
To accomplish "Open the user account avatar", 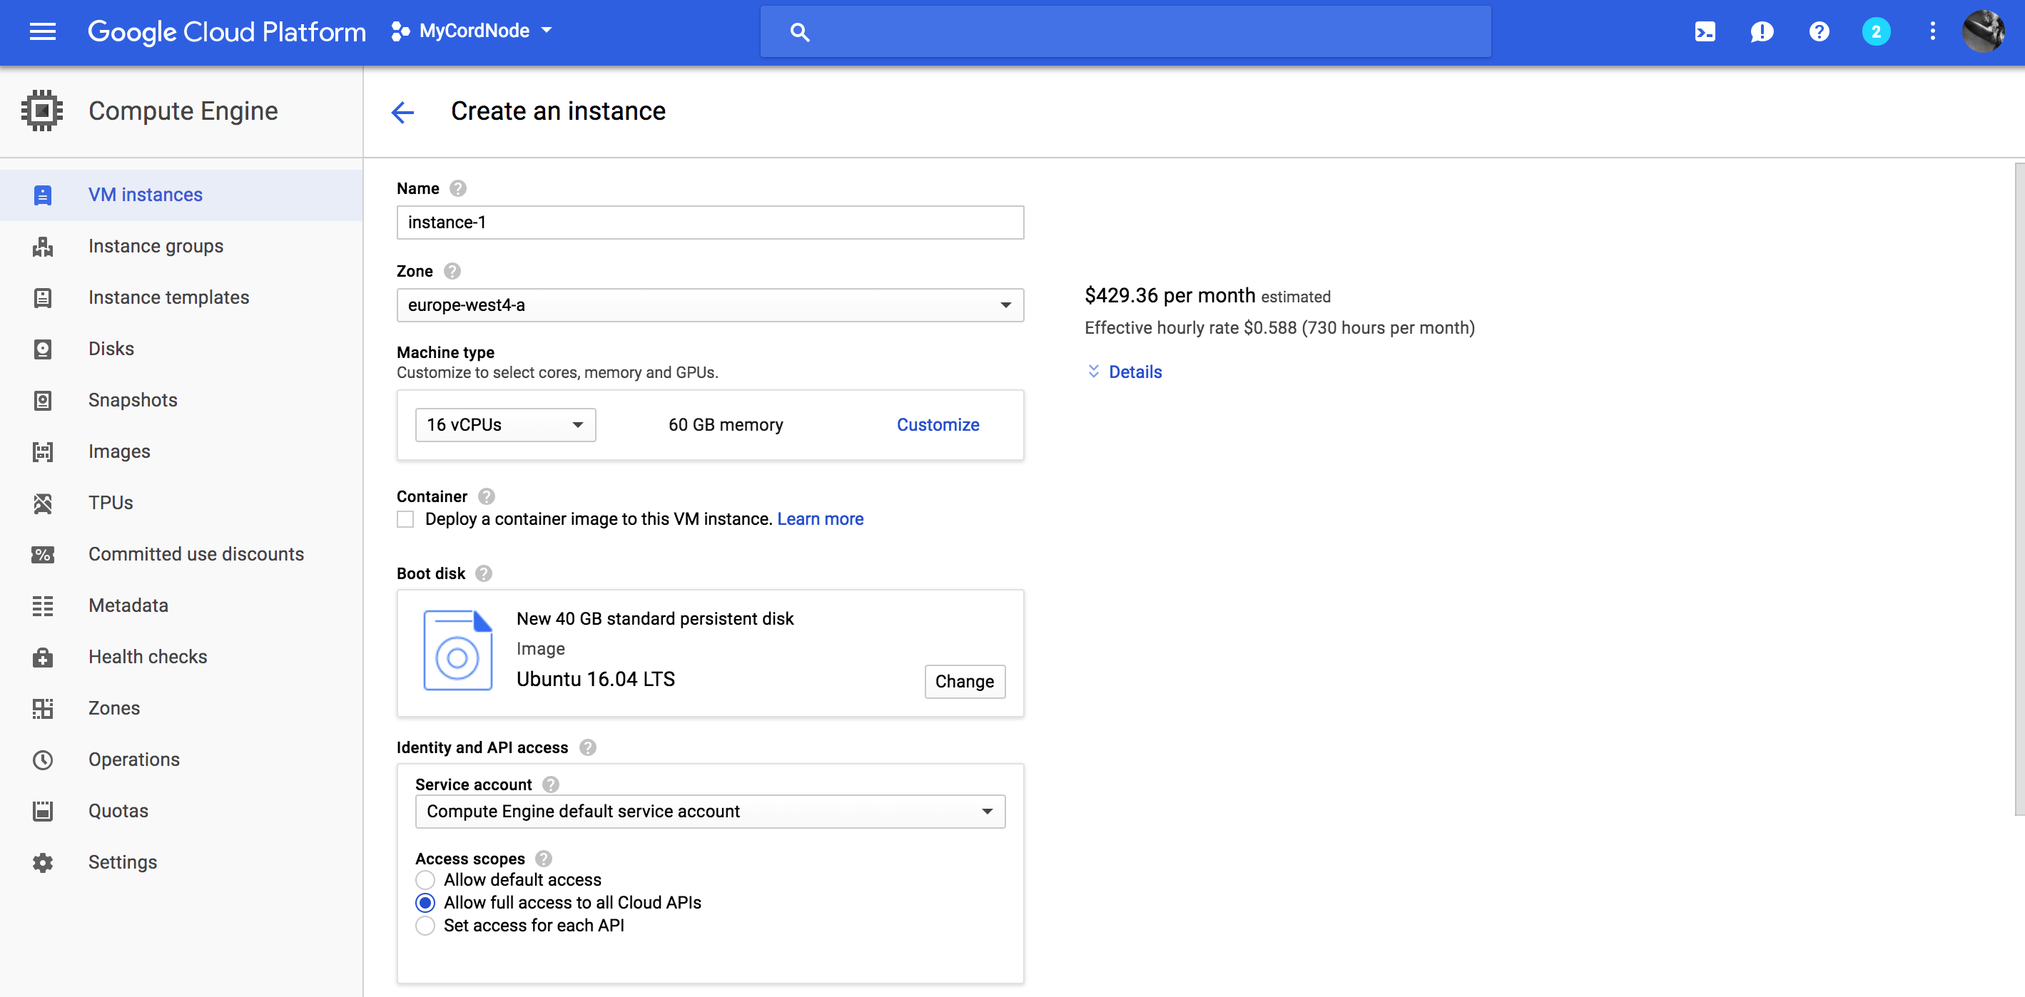I will 1984,31.
